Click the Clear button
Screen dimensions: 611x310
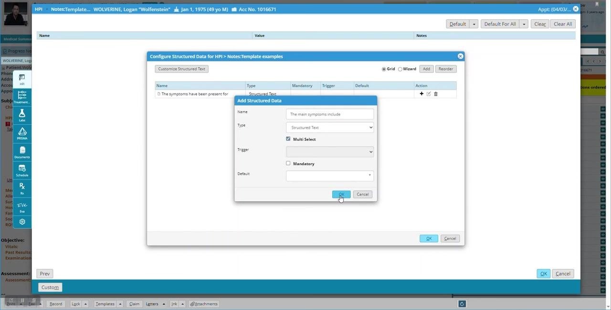[540, 24]
